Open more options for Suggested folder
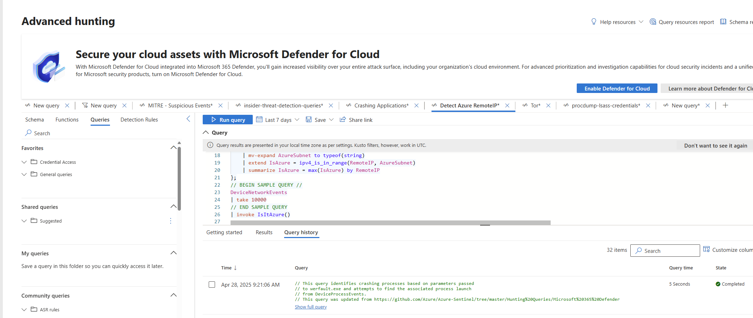This screenshot has width=753, height=318. pos(171,221)
